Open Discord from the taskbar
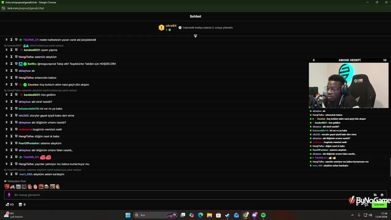Image resolution: width=391 pixels, height=220 pixels. pyautogui.click(x=254, y=215)
